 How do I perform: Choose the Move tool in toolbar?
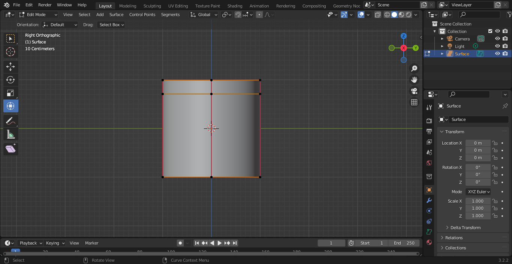tap(10, 67)
